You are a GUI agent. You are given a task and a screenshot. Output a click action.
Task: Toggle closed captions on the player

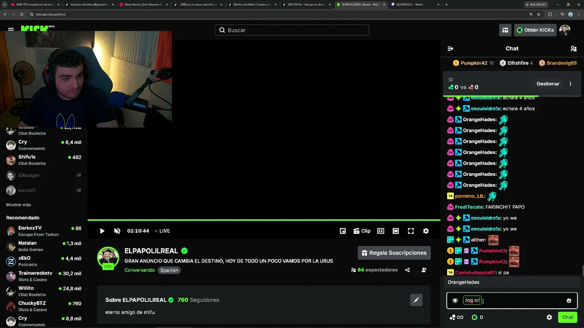point(381,231)
